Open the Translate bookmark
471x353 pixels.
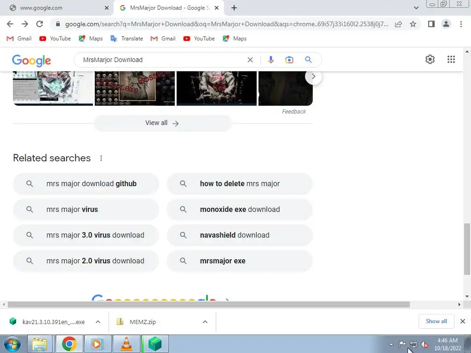click(x=126, y=39)
